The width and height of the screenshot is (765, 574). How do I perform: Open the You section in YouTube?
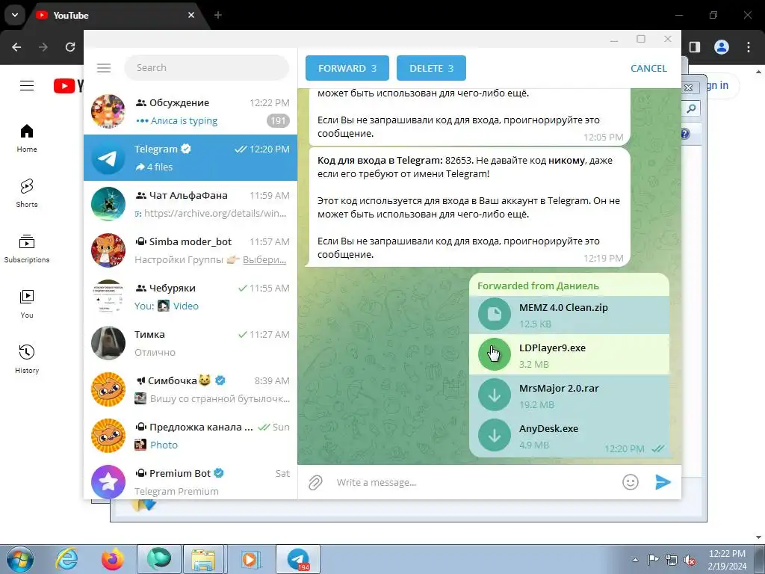[x=27, y=303]
